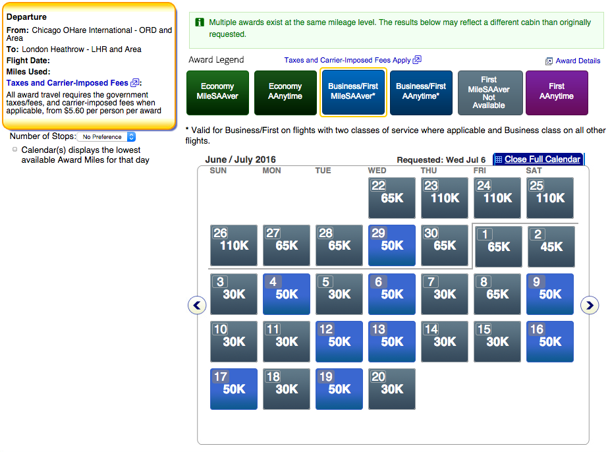Screen dimensions: 610x452
Task: Select June 30 at 65K
Action: tap(444, 245)
